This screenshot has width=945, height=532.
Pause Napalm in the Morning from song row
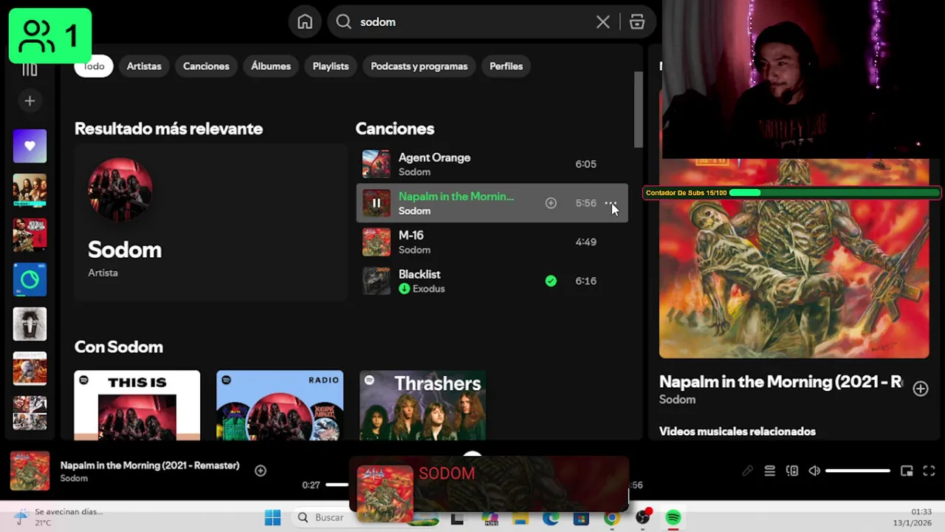[x=376, y=203]
